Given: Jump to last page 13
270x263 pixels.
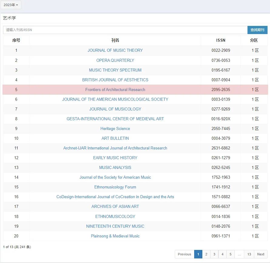Looking at the screenshot, I should [249, 254].
